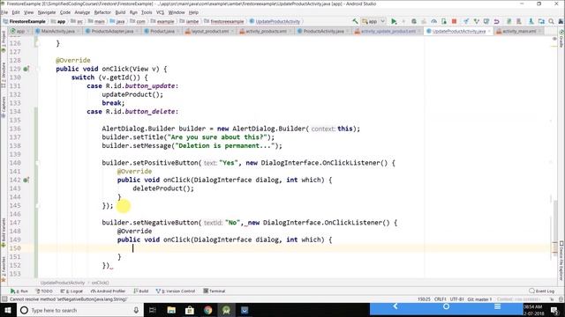Open the Build menu
Image resolution: width=565 pixels, height=317 pixels.
120,12
